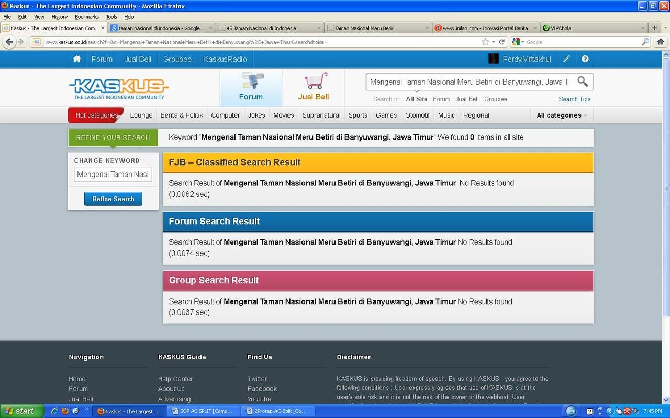Image resolution: width=670 pixels, height=418 pixels.
Task: Click Groupee in the top navbar
Action: pos(177,59)
